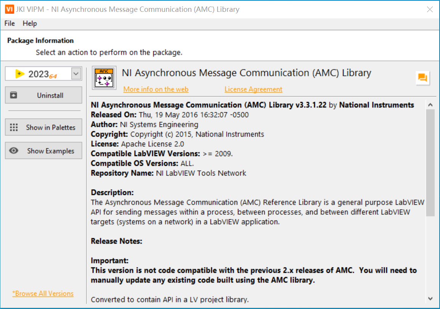Open the 'More info on the web' link
Image resolution: width=440 pixels, height=309 pixels.
(156, 89)
